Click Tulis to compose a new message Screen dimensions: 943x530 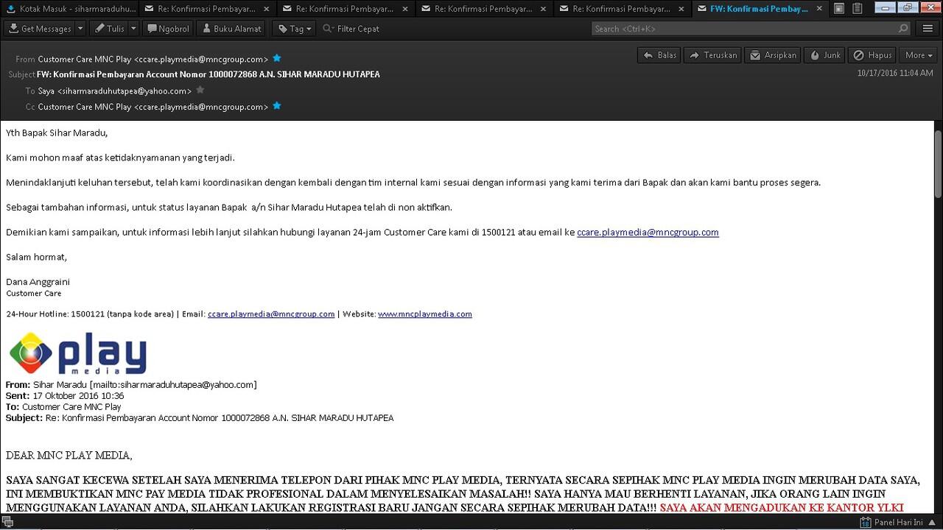(x=109, y=29)
